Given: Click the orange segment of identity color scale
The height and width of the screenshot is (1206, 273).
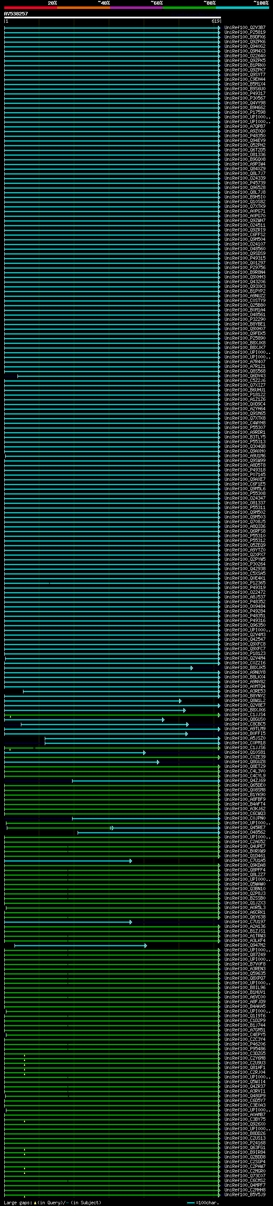Looking at the screenshot, I should tap(84, 8).
